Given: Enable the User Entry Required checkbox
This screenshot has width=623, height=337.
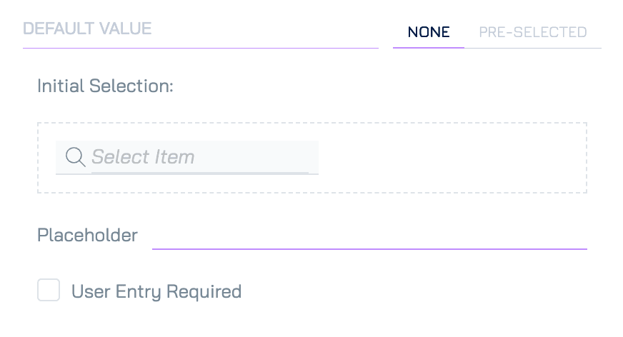Looking at the screenshot, I should pos(49,290).
